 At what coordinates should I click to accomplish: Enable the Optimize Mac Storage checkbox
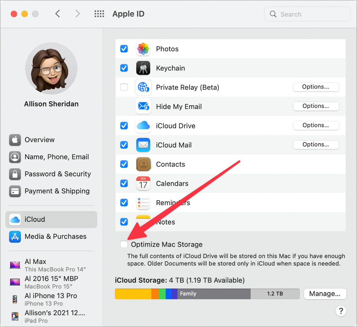124,245
